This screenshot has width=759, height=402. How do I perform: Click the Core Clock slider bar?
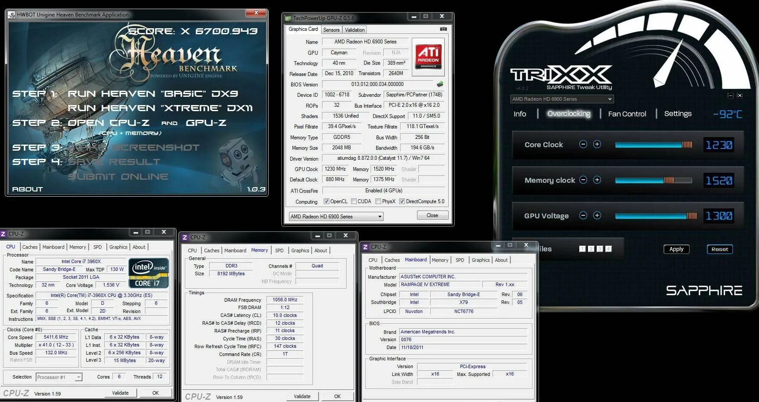point(654,145)
